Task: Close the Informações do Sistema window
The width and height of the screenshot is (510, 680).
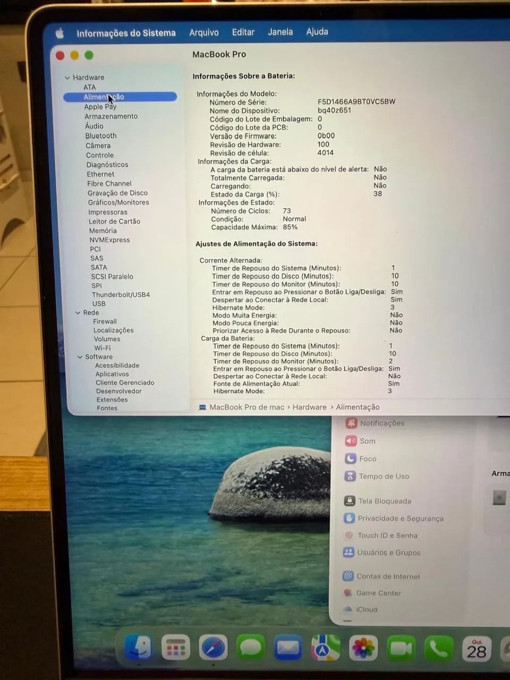Action: click(x=60, y=55)
